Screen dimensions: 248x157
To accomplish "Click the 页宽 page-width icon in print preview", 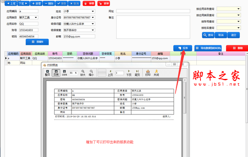I will (56, 73).
